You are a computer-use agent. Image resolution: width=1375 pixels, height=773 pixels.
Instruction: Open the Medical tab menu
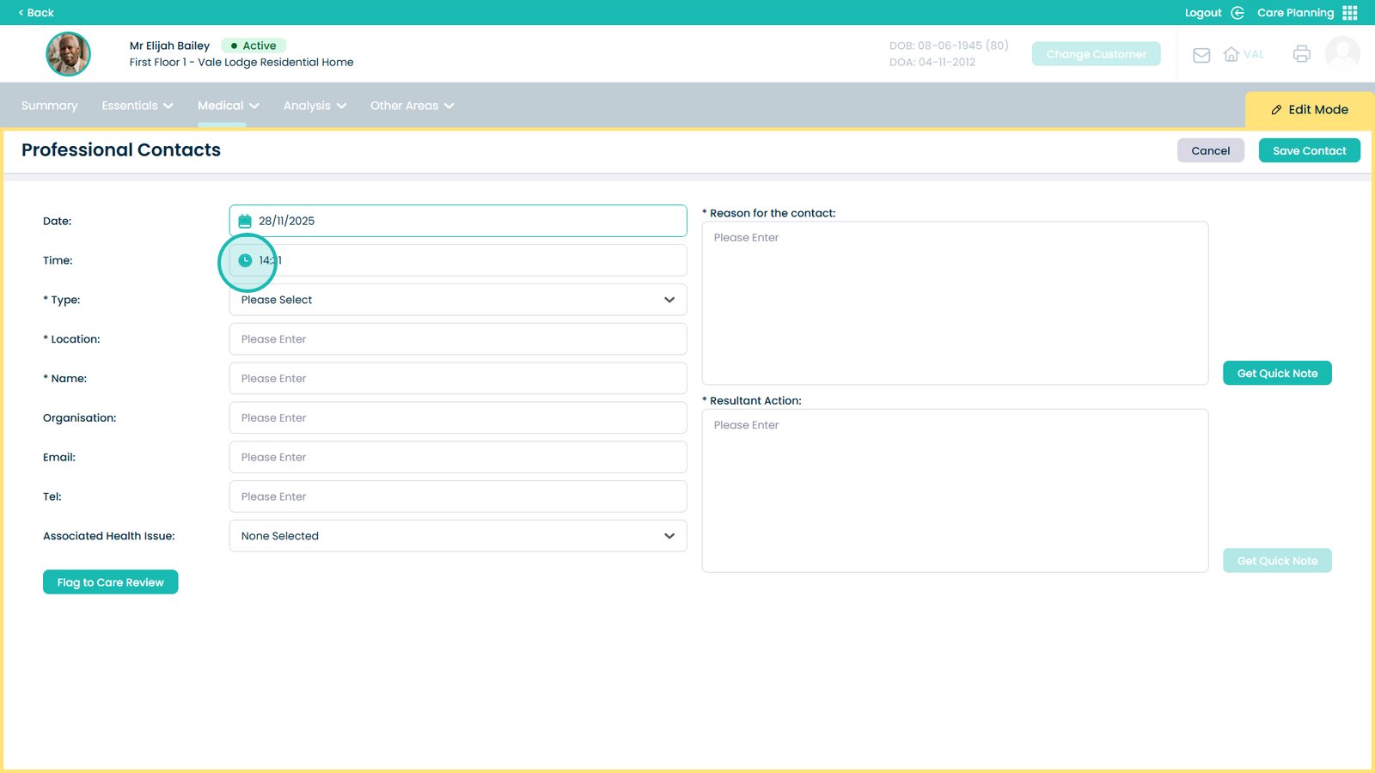[228, 106]
